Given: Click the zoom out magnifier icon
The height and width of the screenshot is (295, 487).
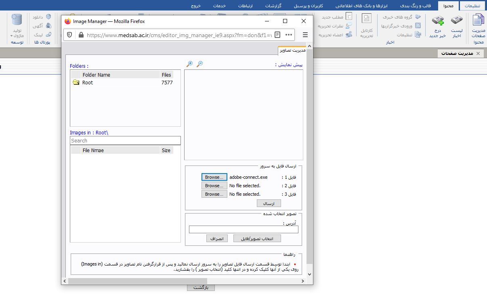Looking at the screenshot, I should pos(199,64).
